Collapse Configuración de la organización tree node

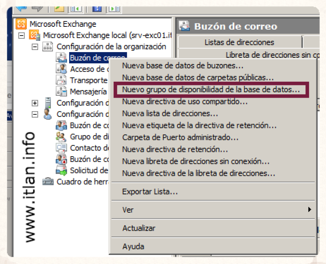point(35,47)
